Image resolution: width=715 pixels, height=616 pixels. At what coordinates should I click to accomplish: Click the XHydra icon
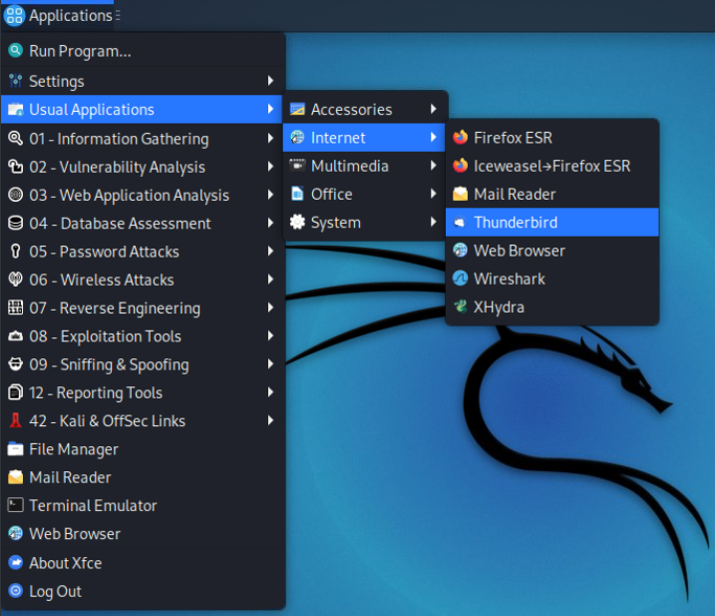point(460,308)
